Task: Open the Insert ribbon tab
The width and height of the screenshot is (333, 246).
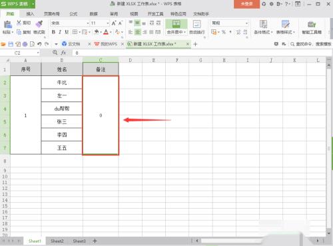Action: coord(30,14)
